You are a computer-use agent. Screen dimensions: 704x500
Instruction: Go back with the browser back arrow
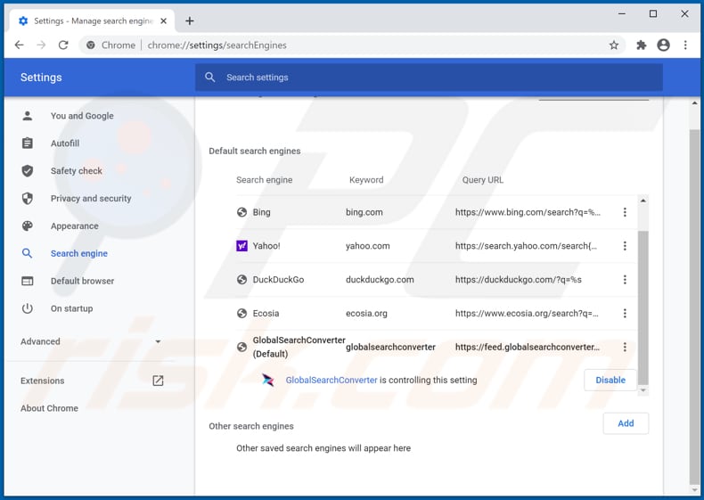(x=20, y=45)
